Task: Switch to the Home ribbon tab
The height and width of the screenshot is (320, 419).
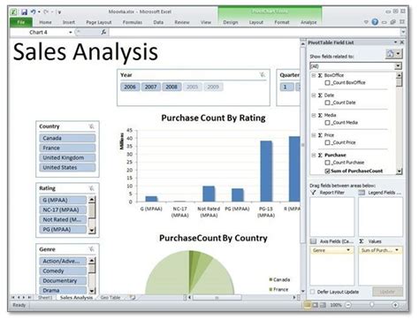Action: coord(45,22)
